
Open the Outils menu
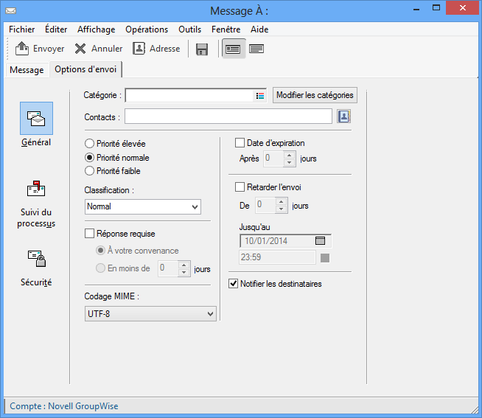189,29
